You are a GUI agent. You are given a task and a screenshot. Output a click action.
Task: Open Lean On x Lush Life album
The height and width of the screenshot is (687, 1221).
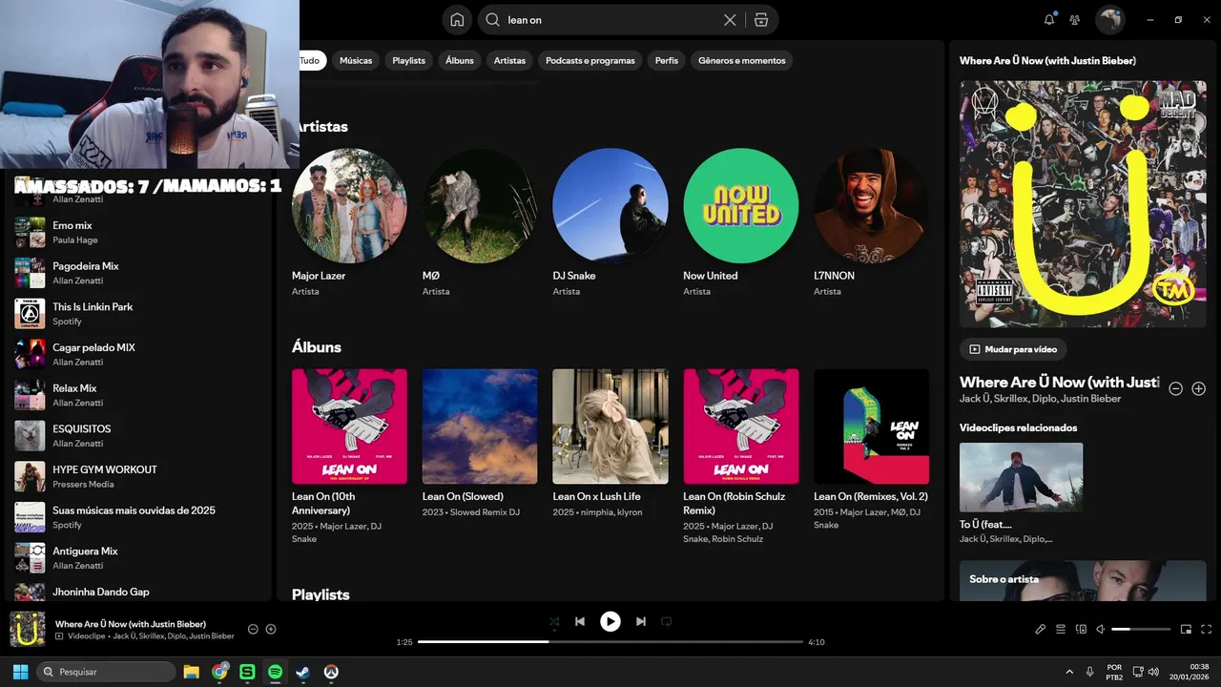click(x=610, y=427)
